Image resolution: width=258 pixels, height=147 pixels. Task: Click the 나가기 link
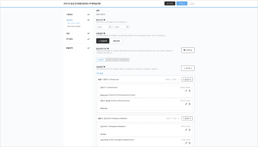point(192,4)
